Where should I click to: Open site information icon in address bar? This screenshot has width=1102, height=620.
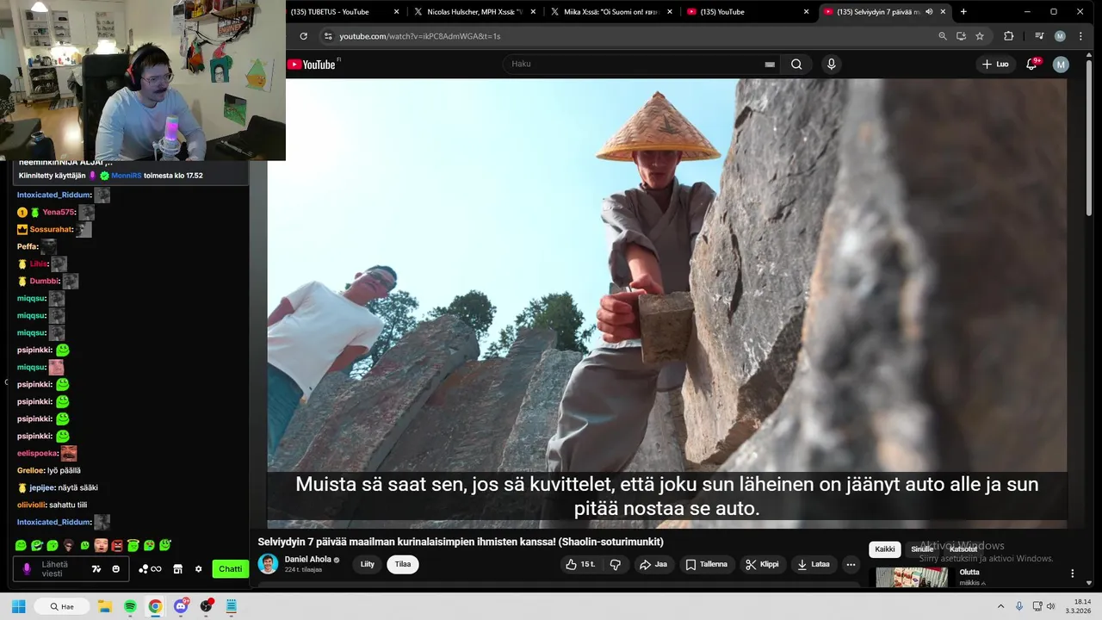point(327,36)
